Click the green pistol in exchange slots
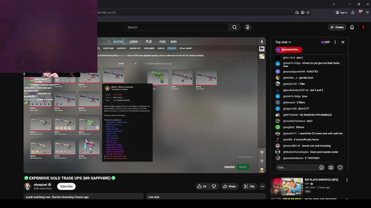This screenshot has width=371, height=208. (158, 78)
